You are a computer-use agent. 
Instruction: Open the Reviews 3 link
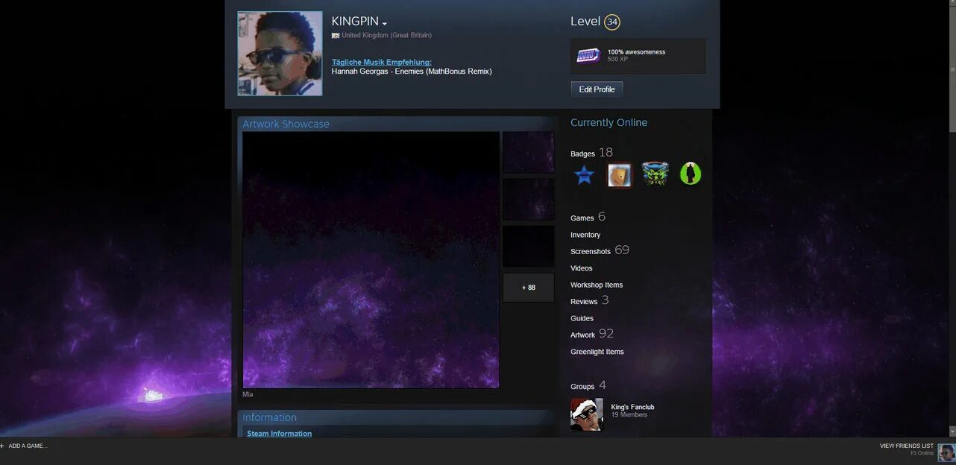tap(590, 300)
